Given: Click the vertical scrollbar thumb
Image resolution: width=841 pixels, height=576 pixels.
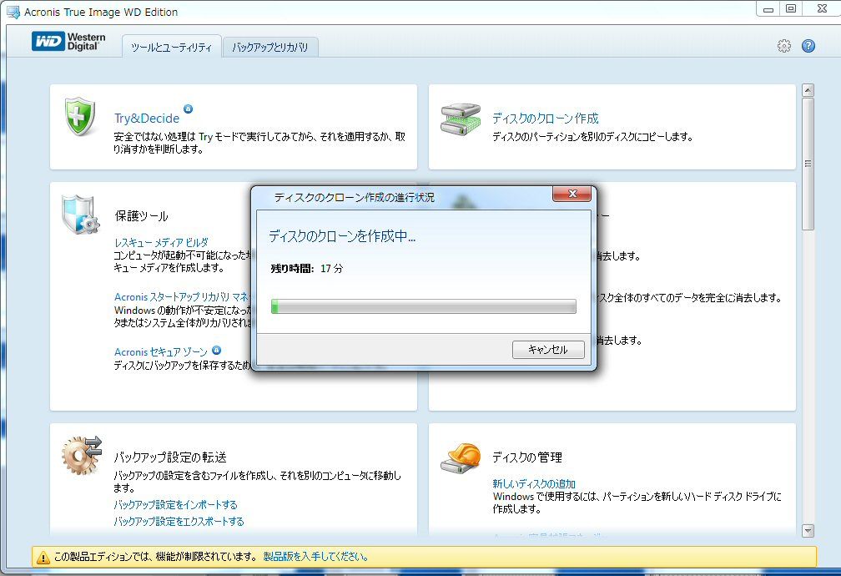Looking at the screenshot, I should pyautogui.click(x=808, y=164).
